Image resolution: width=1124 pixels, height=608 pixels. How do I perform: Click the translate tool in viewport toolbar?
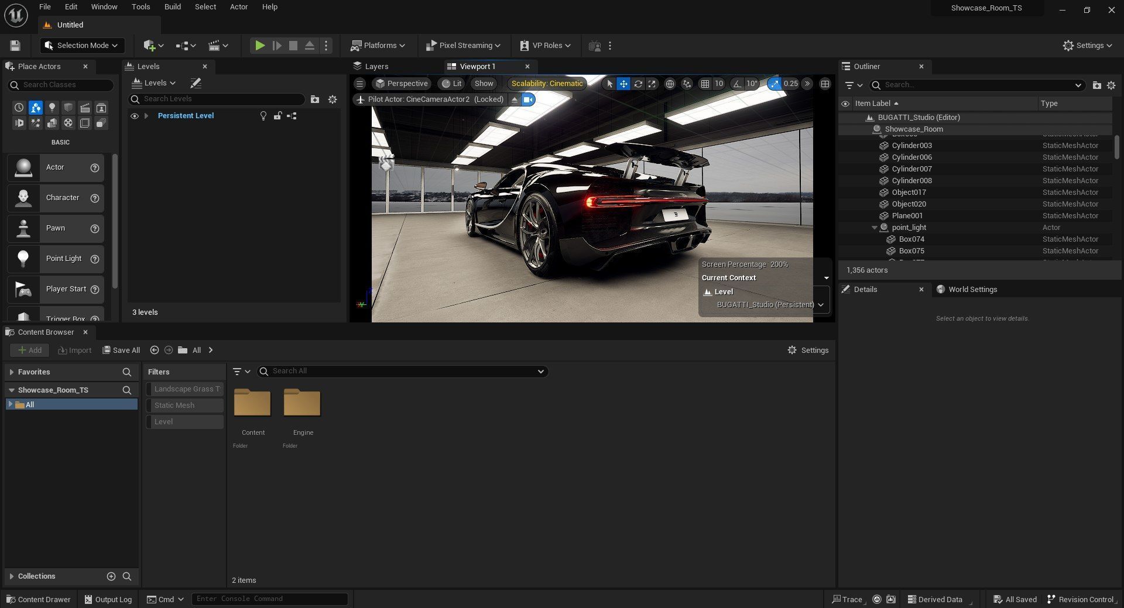click(623, 84)
